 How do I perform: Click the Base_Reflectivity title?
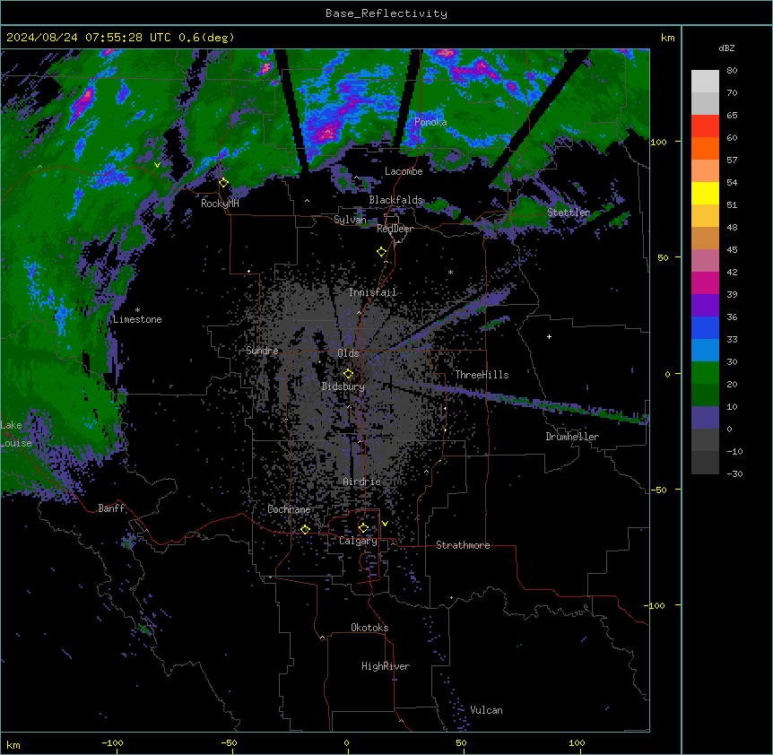point(386,13)
